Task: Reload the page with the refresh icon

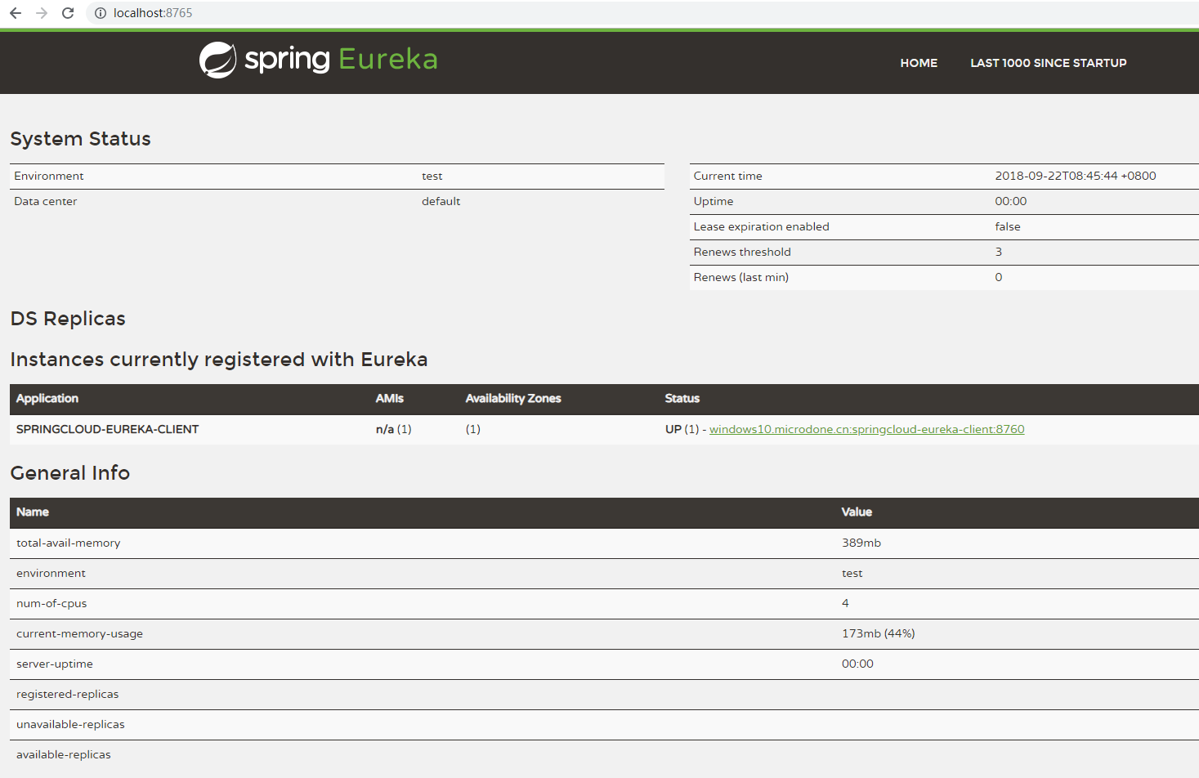Action: click(x=68, y=13)
